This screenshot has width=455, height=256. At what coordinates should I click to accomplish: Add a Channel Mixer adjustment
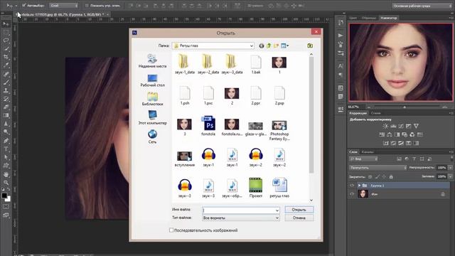point(412,134)
